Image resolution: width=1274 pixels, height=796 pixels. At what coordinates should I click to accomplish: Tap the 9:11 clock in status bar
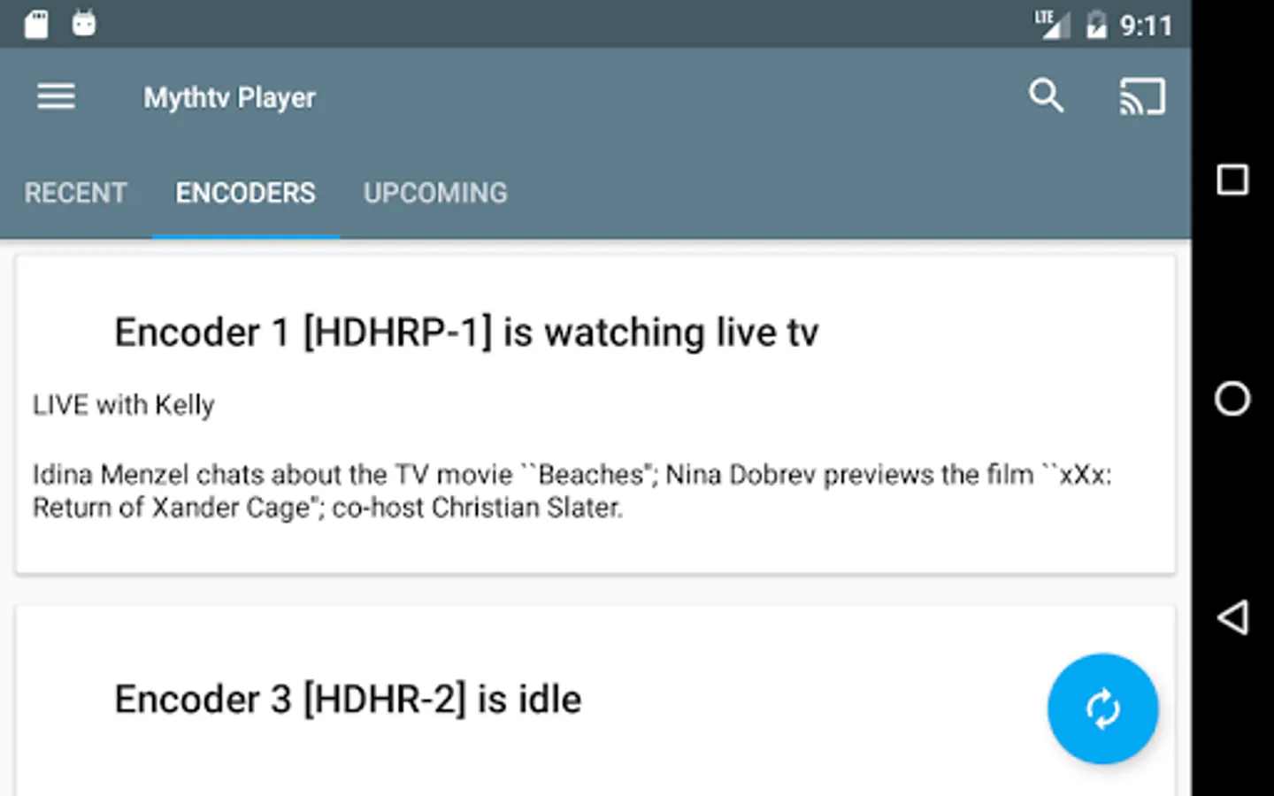(x=1146, y=26)
